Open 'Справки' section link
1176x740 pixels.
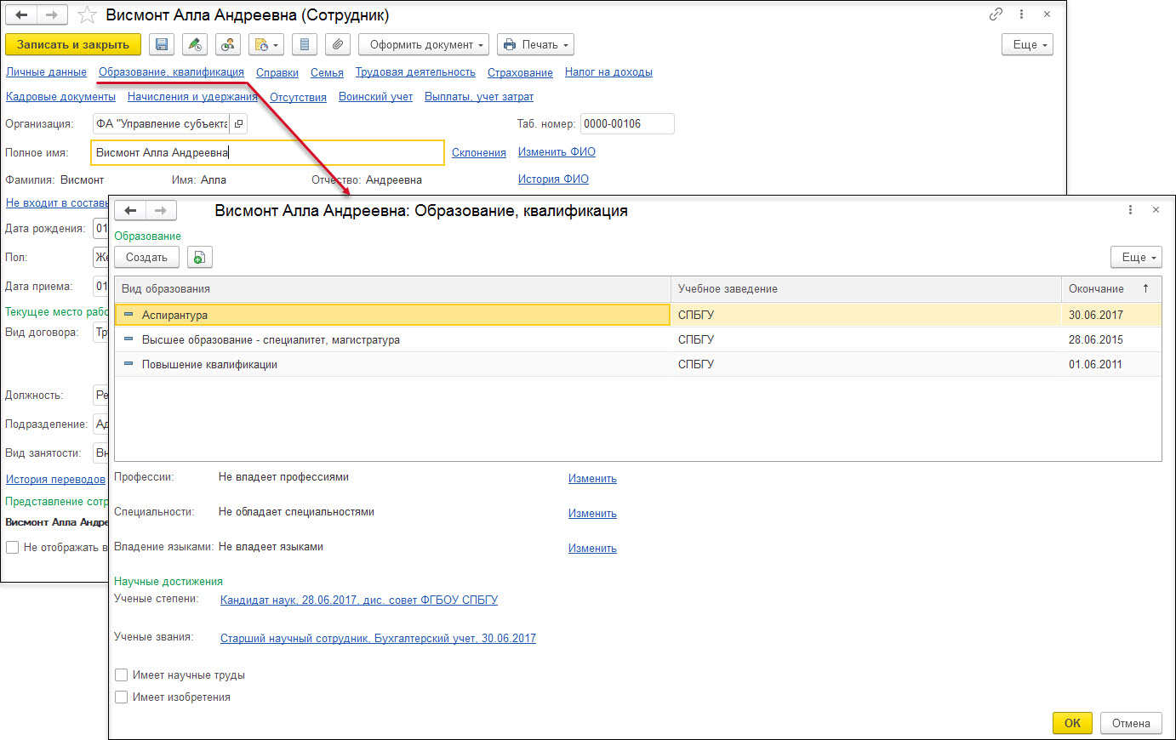point(277,73)
